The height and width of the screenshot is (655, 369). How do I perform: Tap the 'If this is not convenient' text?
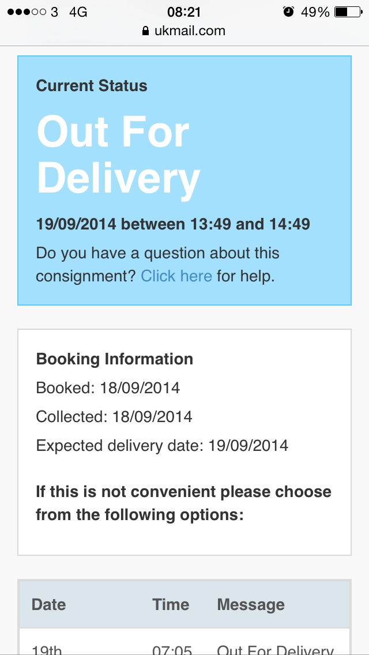pos(183,503)
